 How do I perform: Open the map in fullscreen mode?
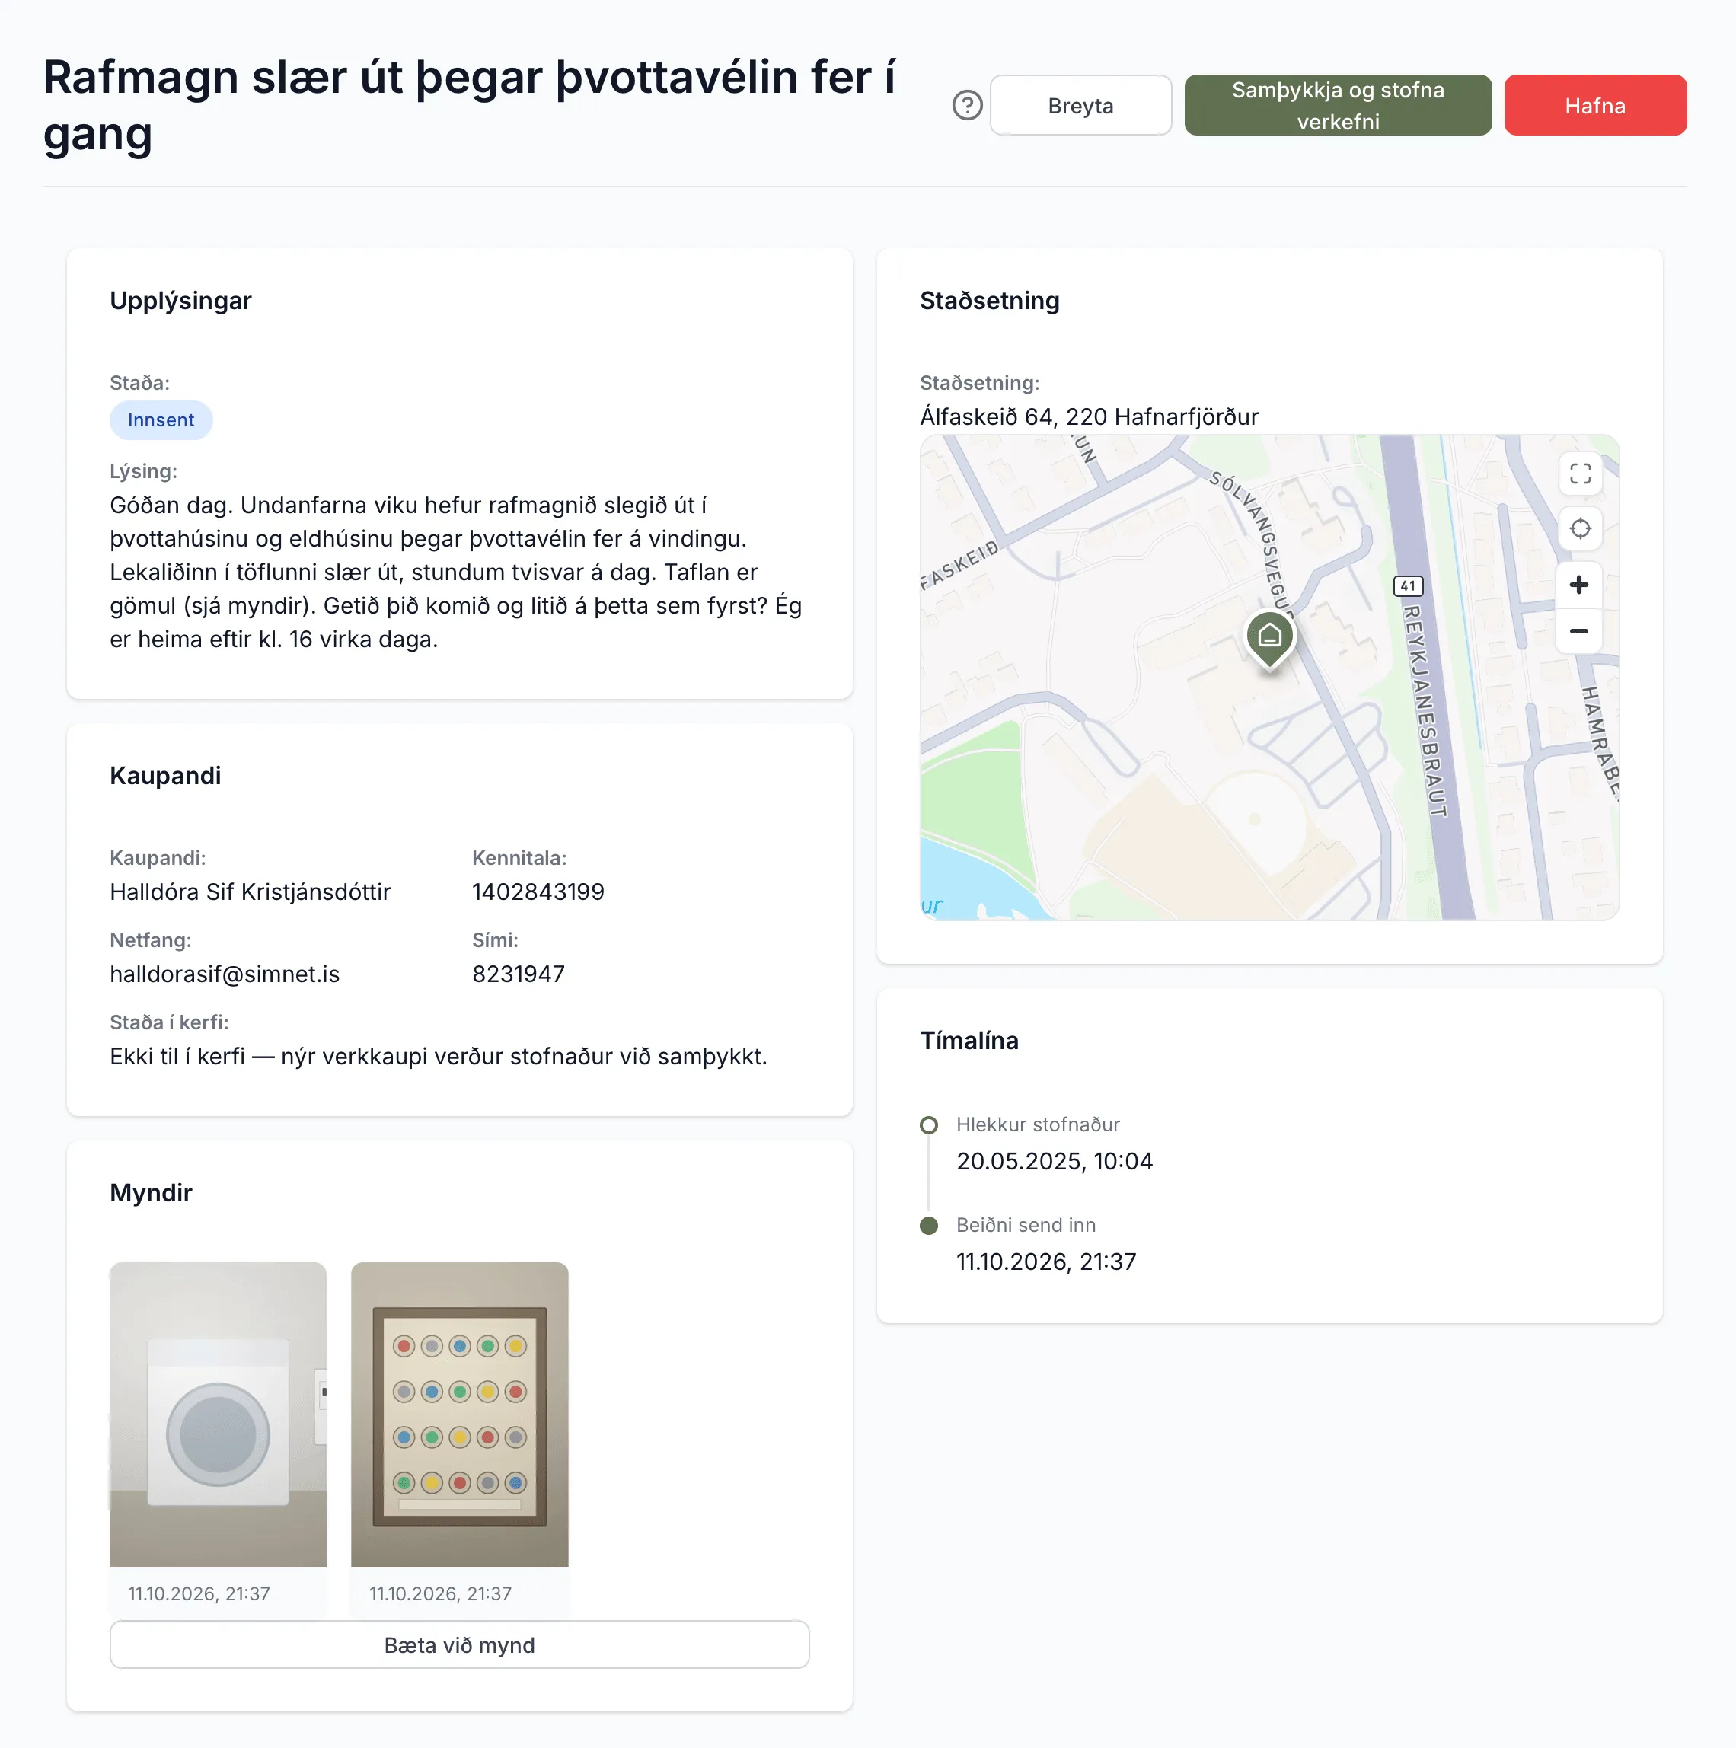(x=1579, y=474)
